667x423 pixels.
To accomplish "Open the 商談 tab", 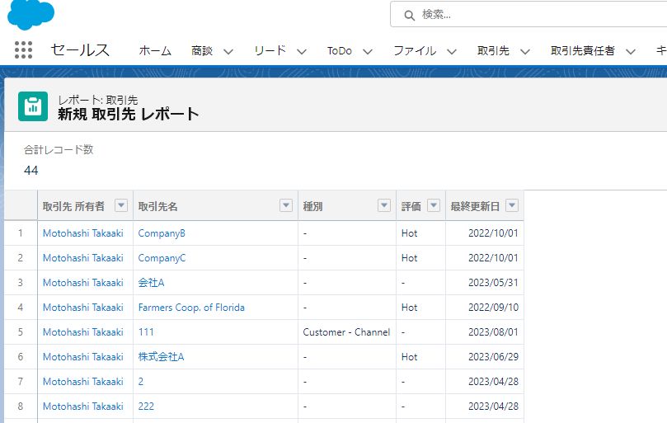I will (202, 51).
